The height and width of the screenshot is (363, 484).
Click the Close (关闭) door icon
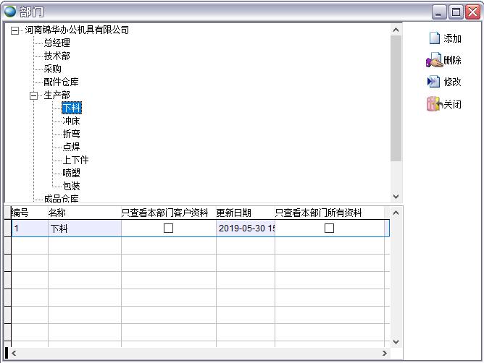[x=434, y=104]
